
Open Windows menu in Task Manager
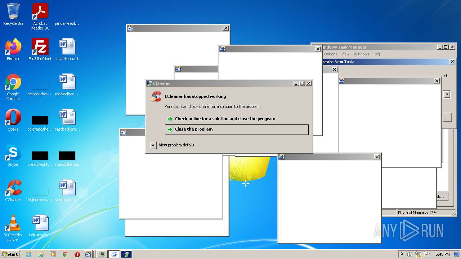tap(361, 54)
